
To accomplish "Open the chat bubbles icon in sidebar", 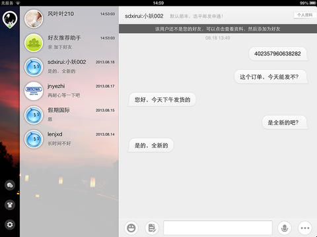I will (x=10, y=185).
